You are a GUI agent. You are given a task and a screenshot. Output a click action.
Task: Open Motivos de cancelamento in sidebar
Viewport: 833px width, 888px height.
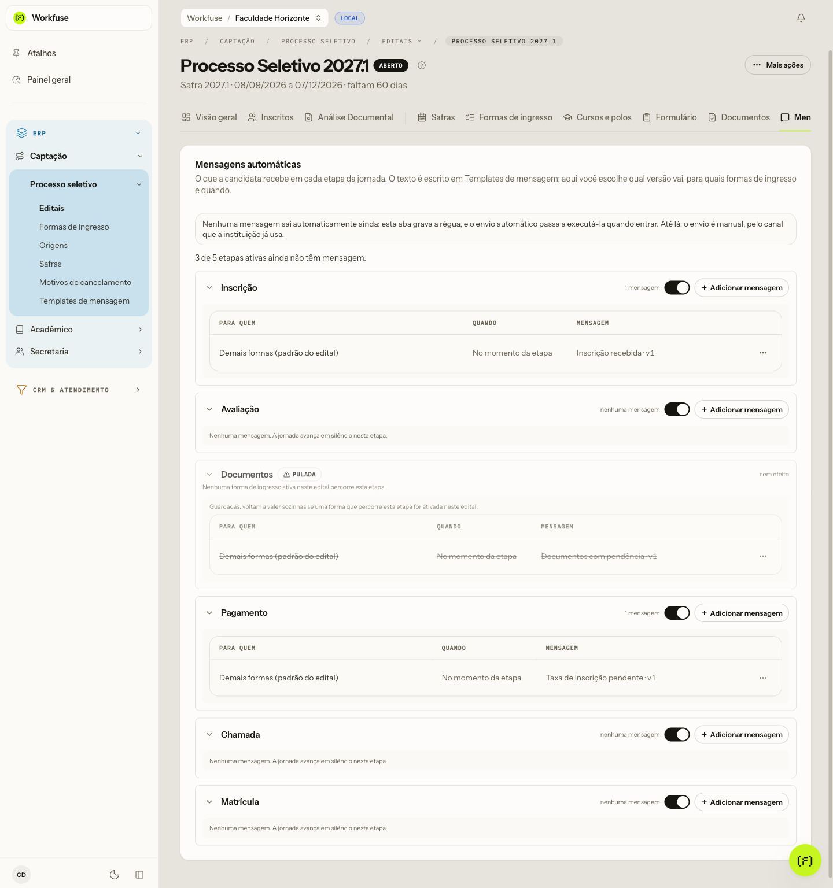point(85,282)
